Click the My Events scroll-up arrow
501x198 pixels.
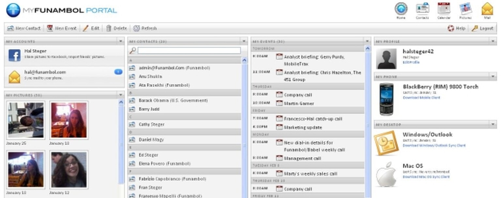pos(368,49)
